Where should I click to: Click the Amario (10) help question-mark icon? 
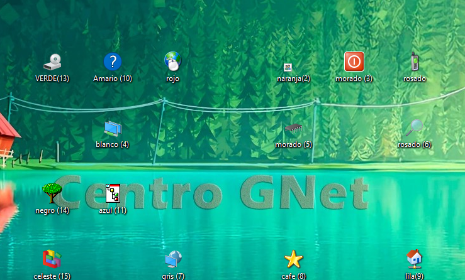click(113, 62)
